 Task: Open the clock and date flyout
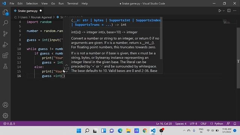pyautogui.click(x=226, y=130)
